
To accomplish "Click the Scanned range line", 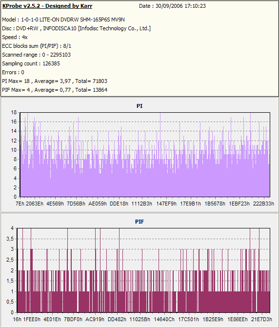I will pos(37,55).
